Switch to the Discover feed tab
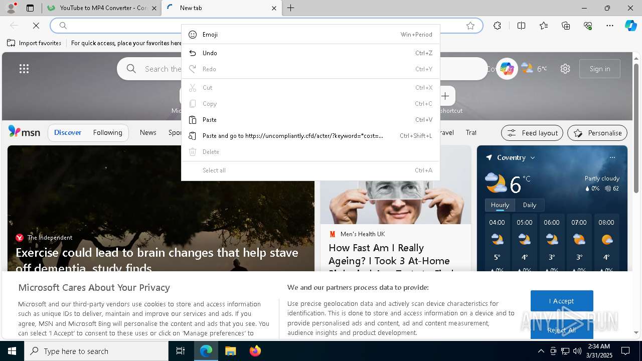 68,132
